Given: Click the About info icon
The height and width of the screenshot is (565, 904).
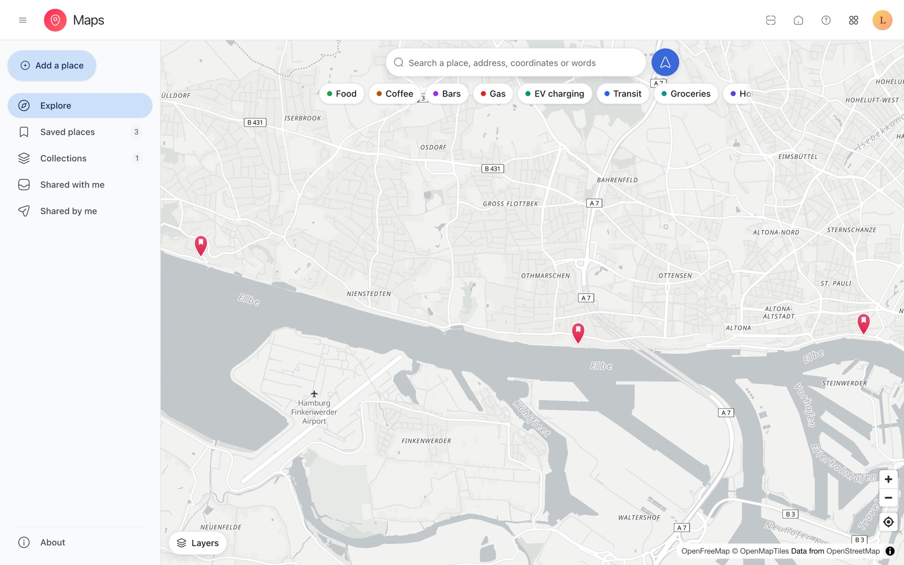Looking at the screenshot, I should coord(24,542).
